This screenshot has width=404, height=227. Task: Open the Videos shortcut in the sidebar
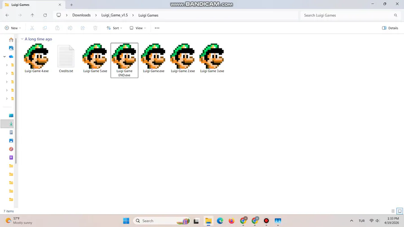tap(11, 157)
